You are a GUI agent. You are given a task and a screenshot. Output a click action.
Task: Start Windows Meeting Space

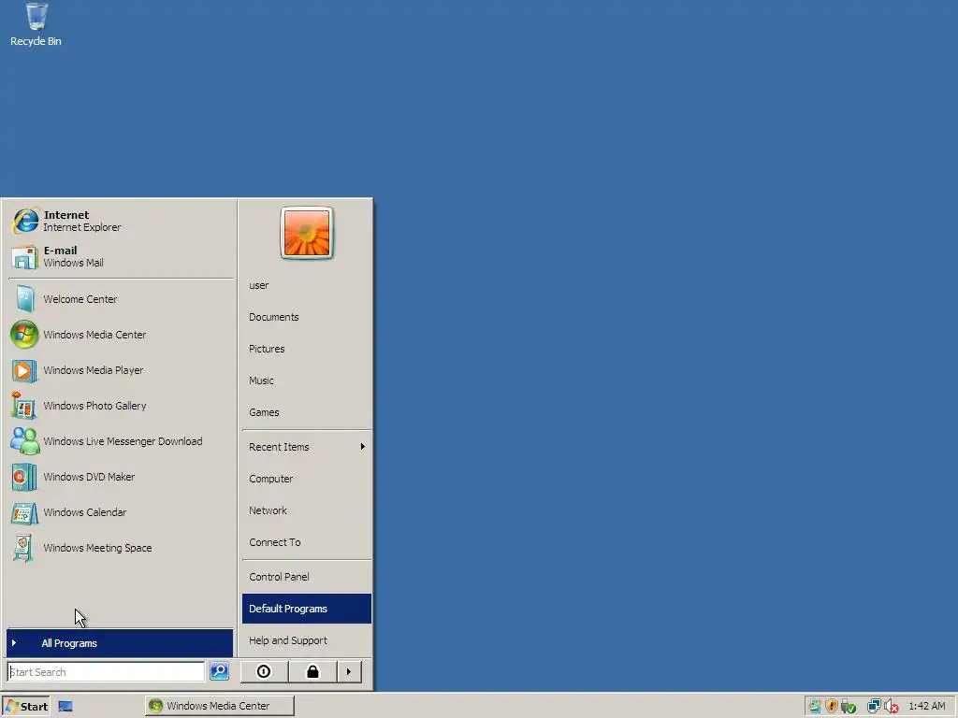[x=121, y=548]
